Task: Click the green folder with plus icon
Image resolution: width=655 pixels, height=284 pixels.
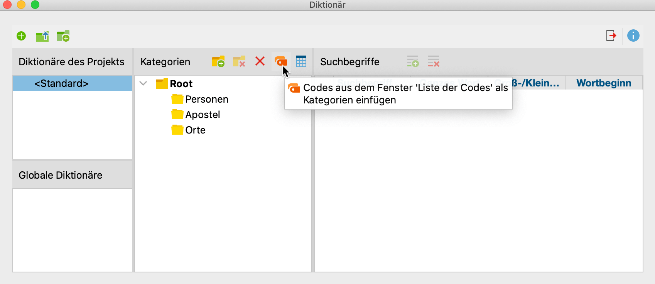Action: click(x=63, y=36)
